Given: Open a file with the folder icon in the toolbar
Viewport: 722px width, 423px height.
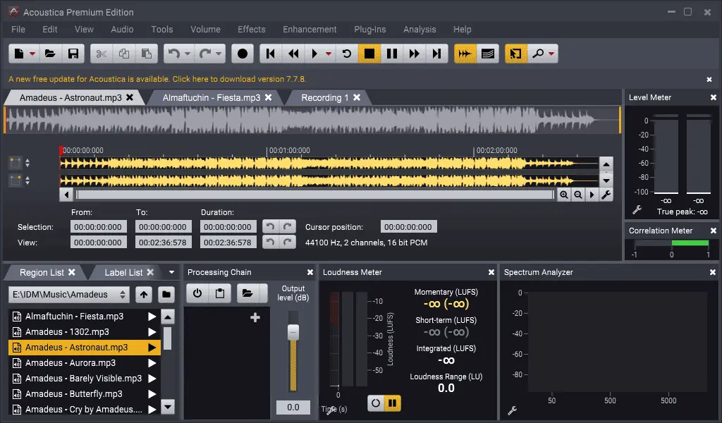Looking at the screenshot, I should click(50, 54).
